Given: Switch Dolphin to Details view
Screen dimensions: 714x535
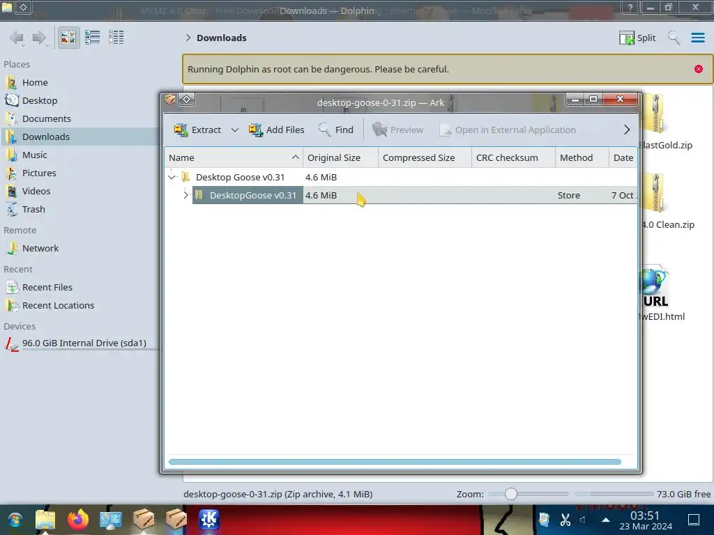Looking at the screenshot, I should (x=116, y=38).
